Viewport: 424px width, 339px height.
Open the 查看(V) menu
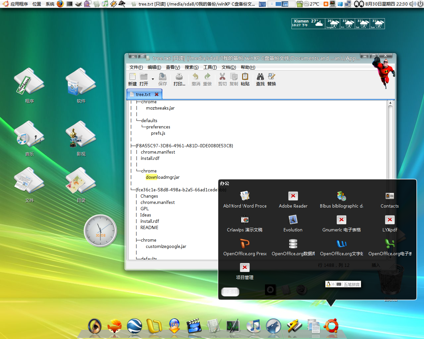pos(173,67)
